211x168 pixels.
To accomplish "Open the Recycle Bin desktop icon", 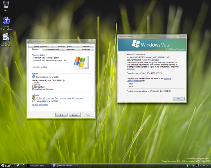I will [x=6, y=6].
